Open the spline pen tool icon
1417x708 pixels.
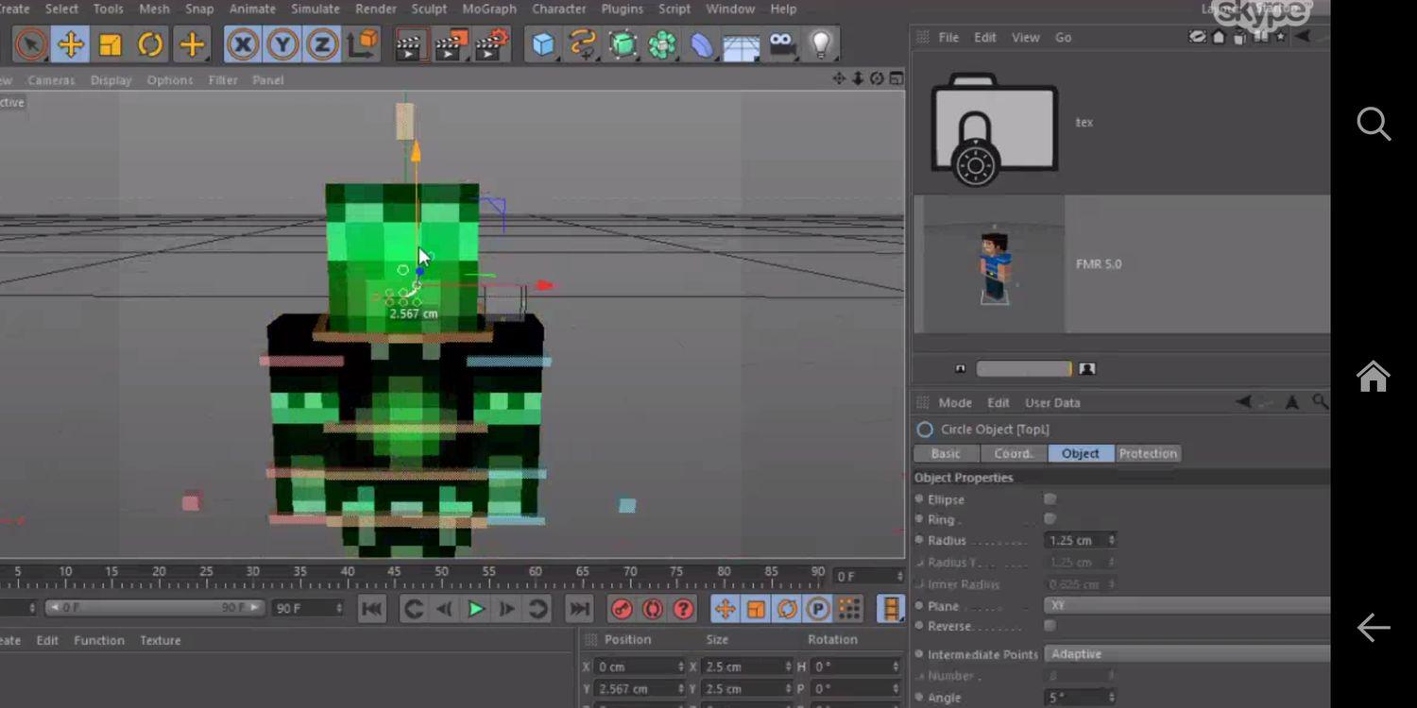[x=583, y=44]
